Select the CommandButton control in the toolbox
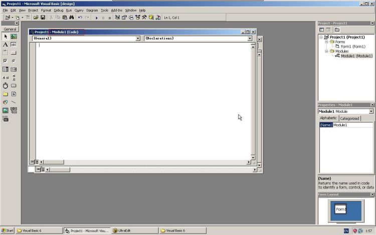The image size is (376, 235). click(x=14, y=53)
